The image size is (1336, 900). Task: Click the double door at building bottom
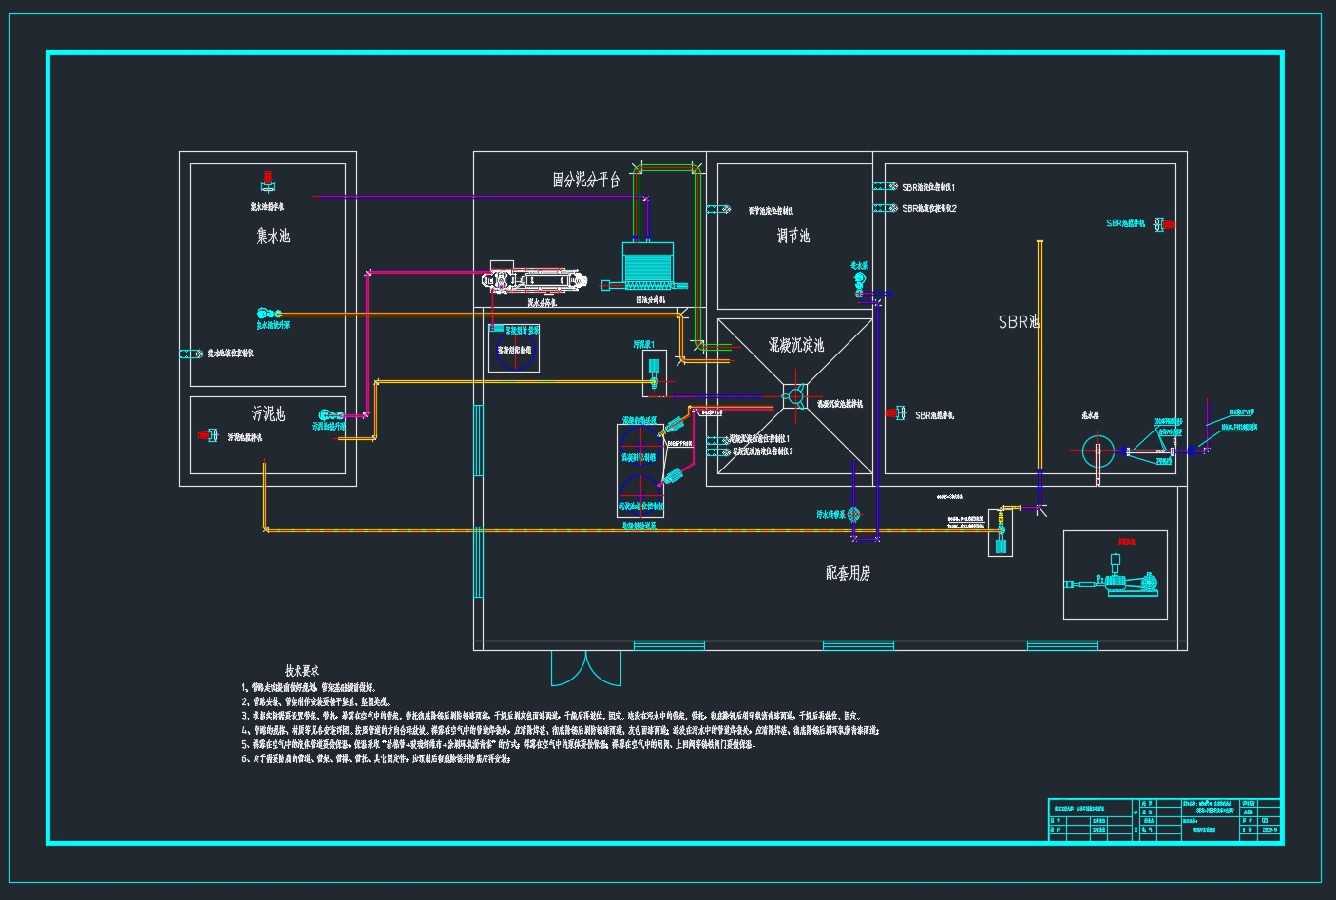[585, 668]
